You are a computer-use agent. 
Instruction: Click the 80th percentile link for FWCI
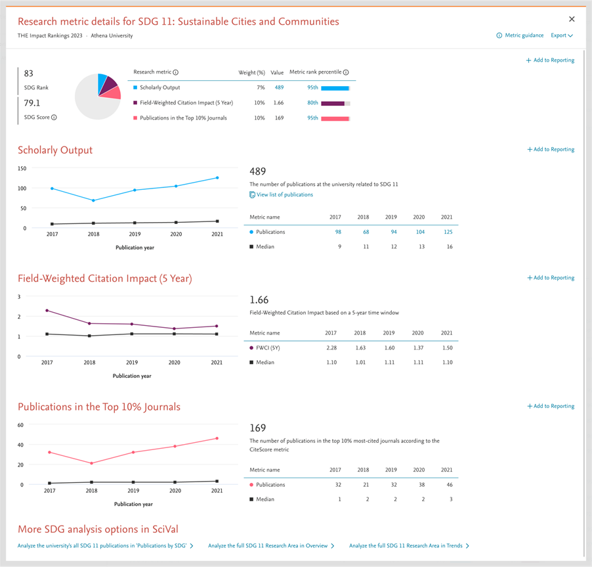pyautogui.click(x=312, y=102)
